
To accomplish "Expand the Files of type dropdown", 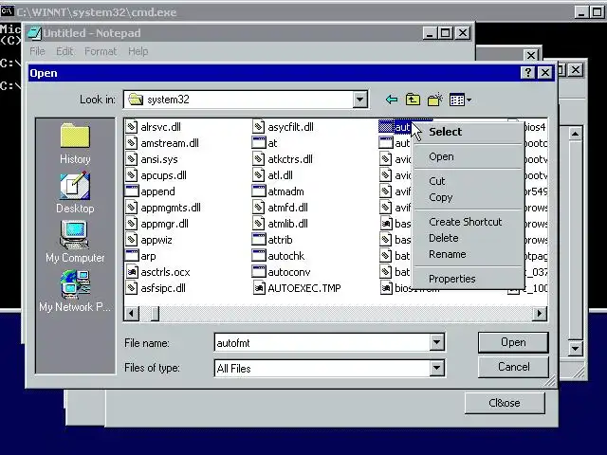I will [x=436, y=368].
